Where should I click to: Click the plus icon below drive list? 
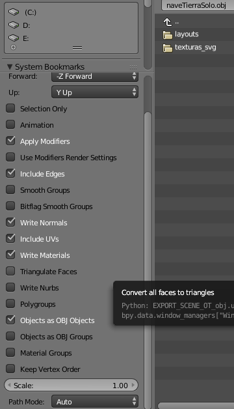(13, 47)
